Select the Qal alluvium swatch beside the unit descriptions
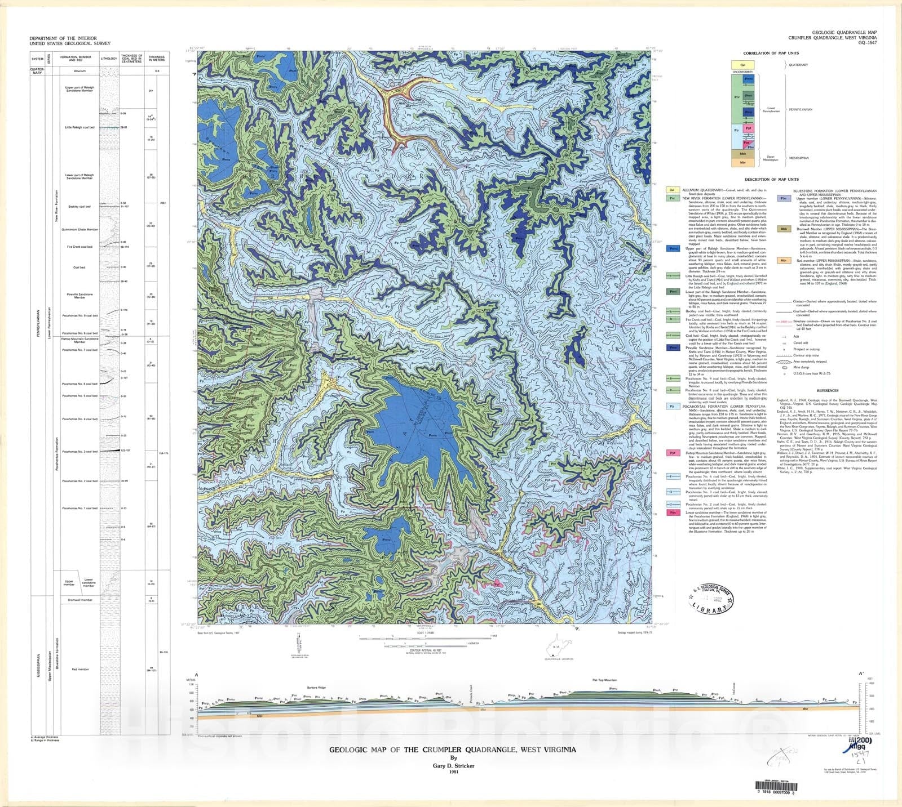This screenshot has width=902, height=807. coord(672,190)
